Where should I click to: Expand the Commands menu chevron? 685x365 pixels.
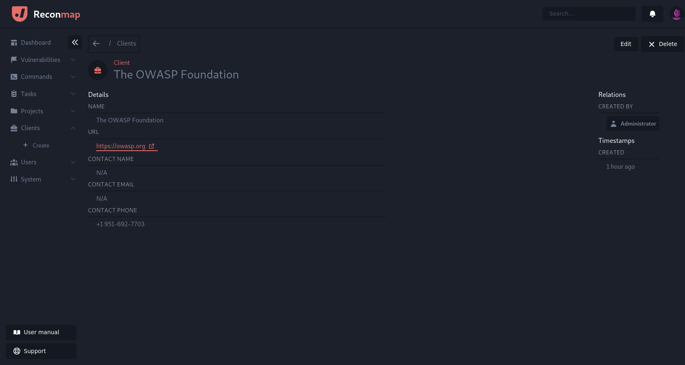(x=73, y=77)
